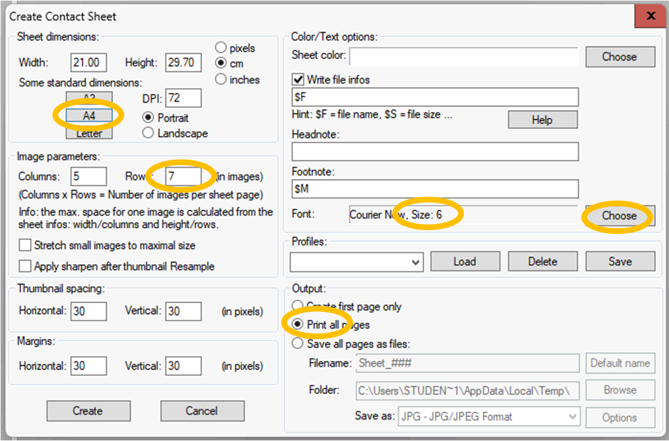This screenshot has height=441, width=669.
Task: Toggle the Write file infos checkbox
Action: [x=298, y=80]
